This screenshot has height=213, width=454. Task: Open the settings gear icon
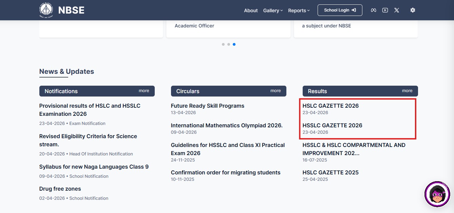coord(413,10)
